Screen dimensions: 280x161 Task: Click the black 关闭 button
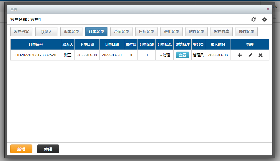coord(48,149)
